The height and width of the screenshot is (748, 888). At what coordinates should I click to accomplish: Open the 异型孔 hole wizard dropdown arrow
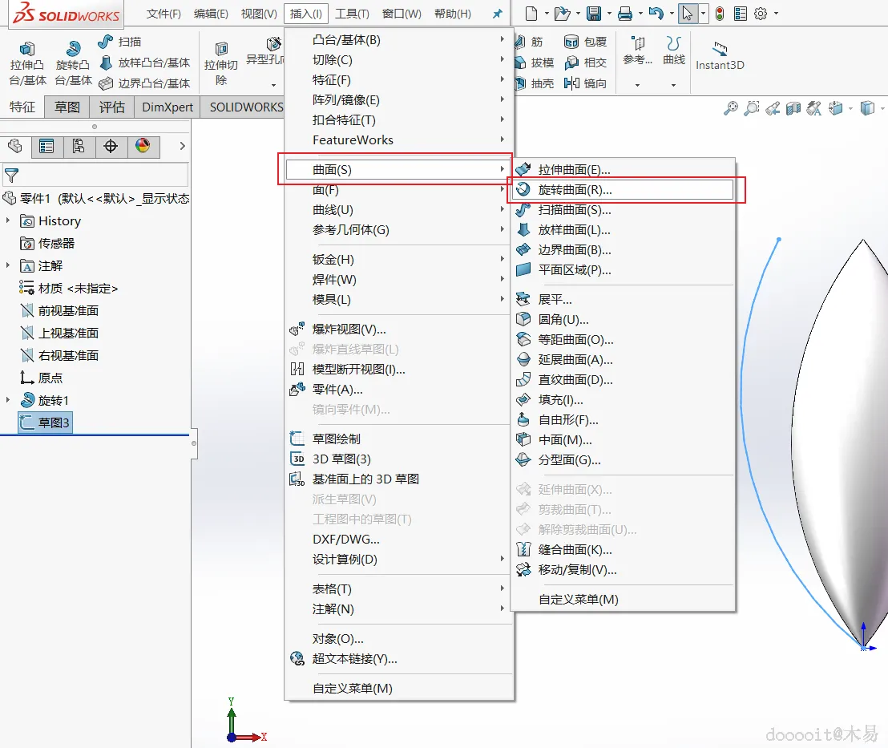(x=273, y=85)
